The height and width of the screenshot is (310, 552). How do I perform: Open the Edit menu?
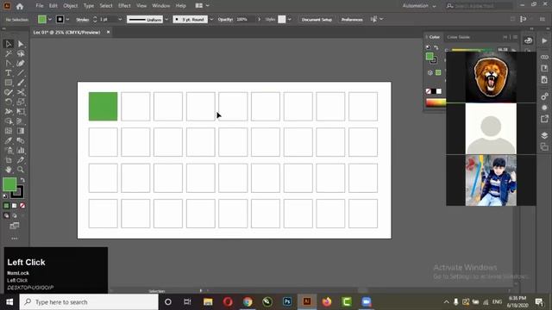point(53,6)
